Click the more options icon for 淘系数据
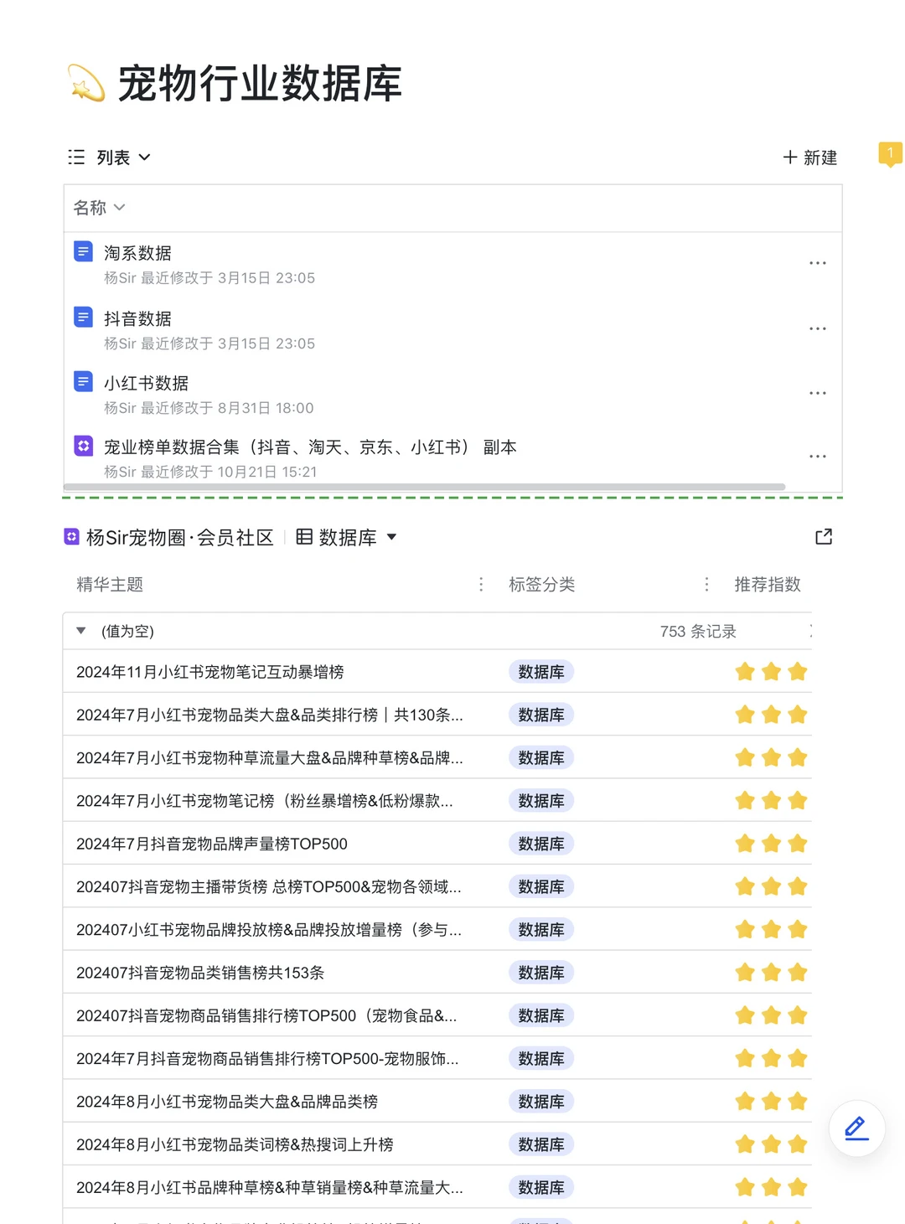 (818, 262)
